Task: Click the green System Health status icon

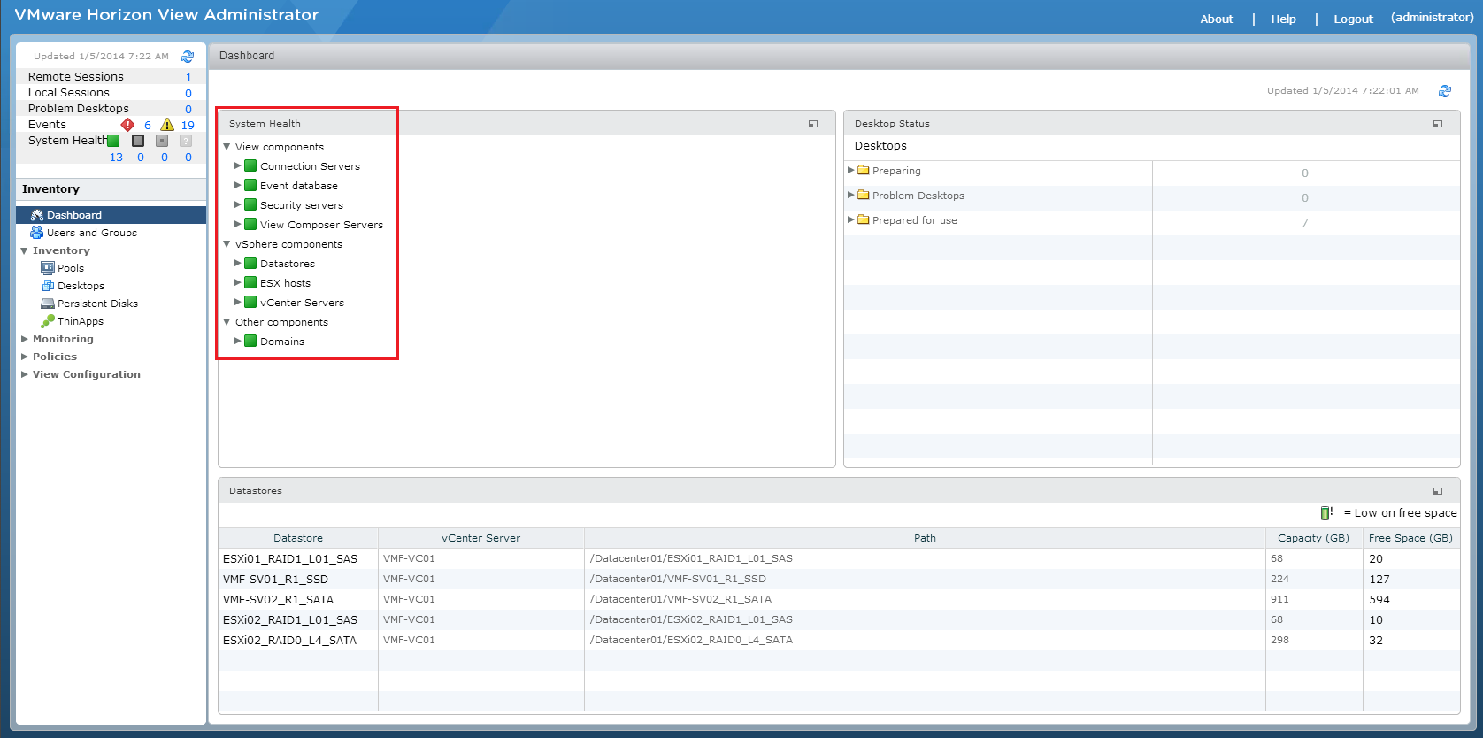Action: [x=113, y=141]
